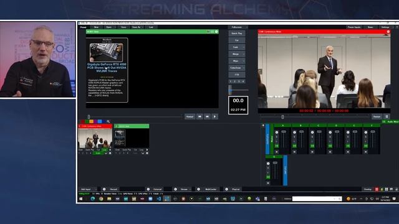
Task: Open Record settings gear icon
Action: [104, 189]
